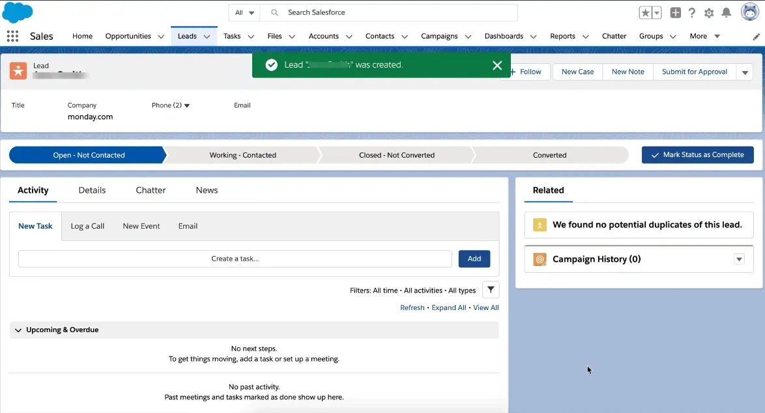
Task: Click the activity filter funnel icon
Action: (x=491, y=291)
